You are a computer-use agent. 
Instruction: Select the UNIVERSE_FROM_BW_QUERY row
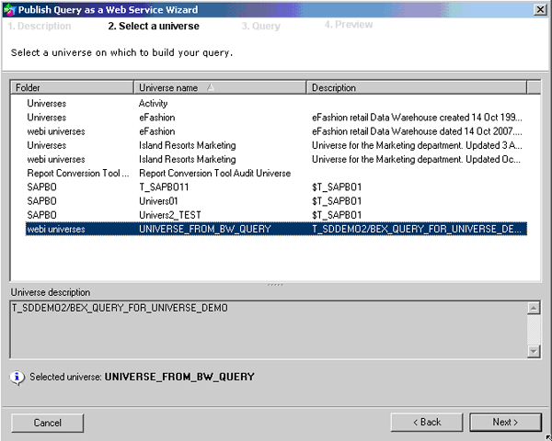point(204,228)
